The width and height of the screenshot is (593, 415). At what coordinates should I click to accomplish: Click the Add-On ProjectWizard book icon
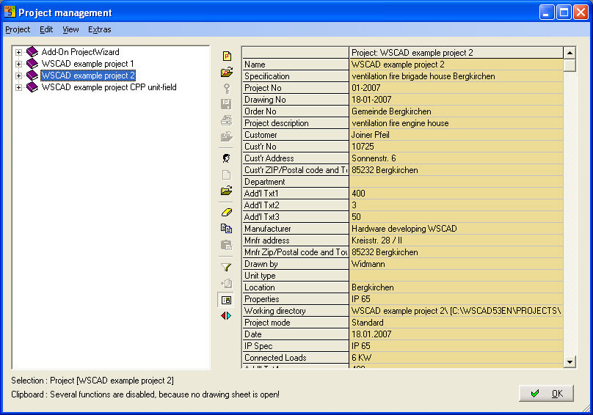32,52
